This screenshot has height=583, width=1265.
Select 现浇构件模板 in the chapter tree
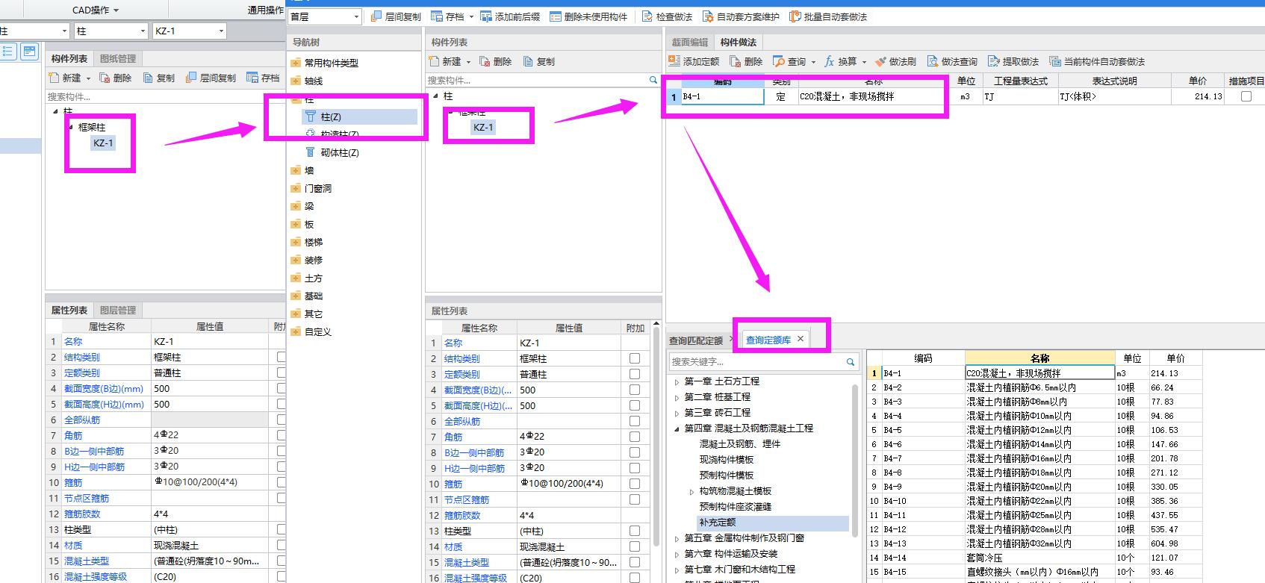point(727,460)
